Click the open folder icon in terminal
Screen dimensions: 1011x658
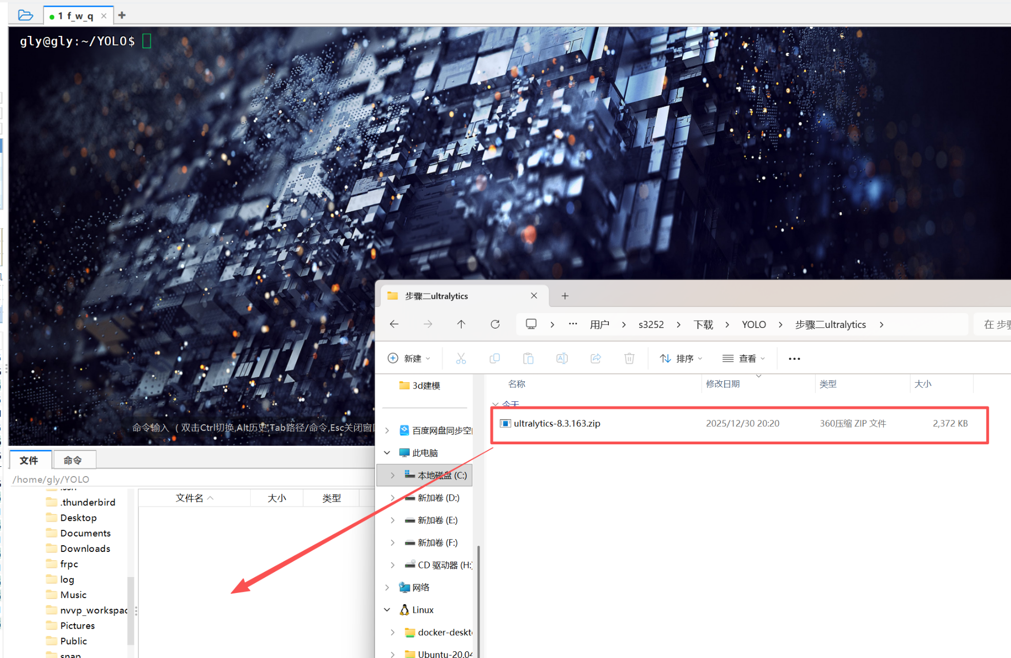pyautogui.click(x=25, y=15)
